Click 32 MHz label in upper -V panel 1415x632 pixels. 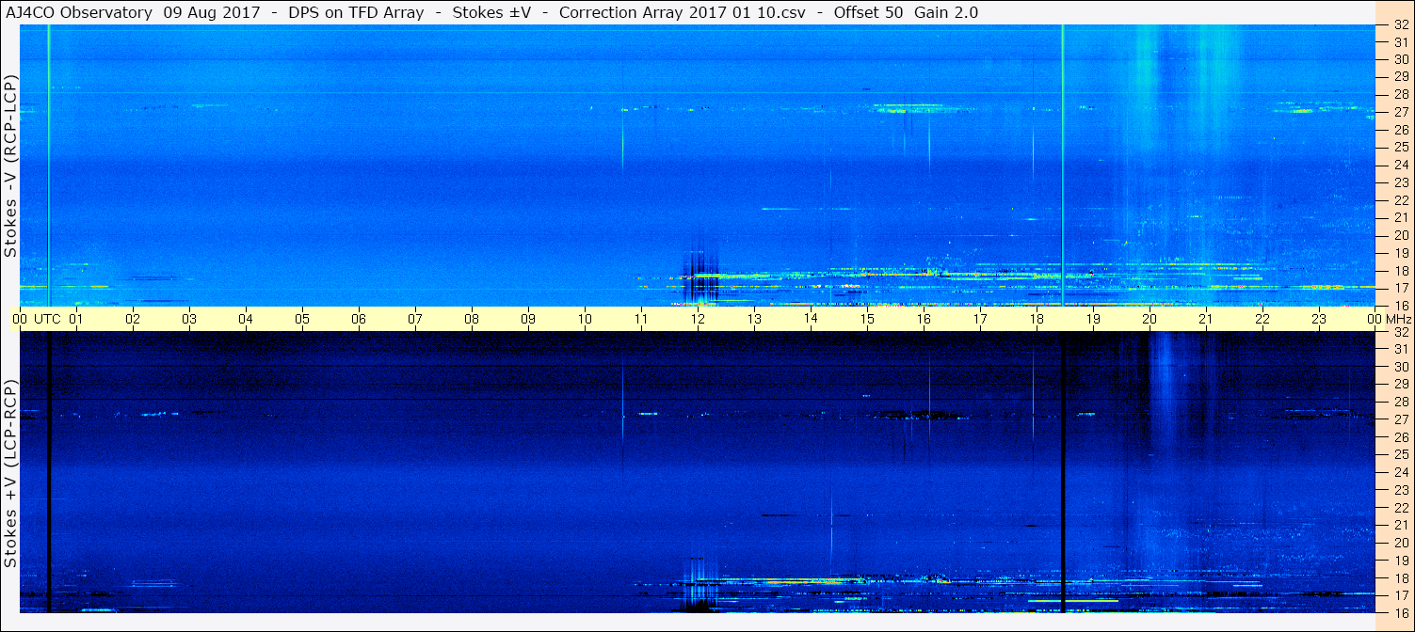point(1400,25)
